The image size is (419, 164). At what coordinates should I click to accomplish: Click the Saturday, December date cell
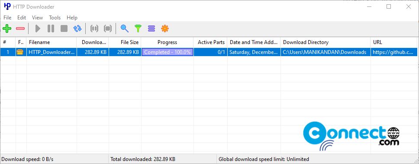254,52
